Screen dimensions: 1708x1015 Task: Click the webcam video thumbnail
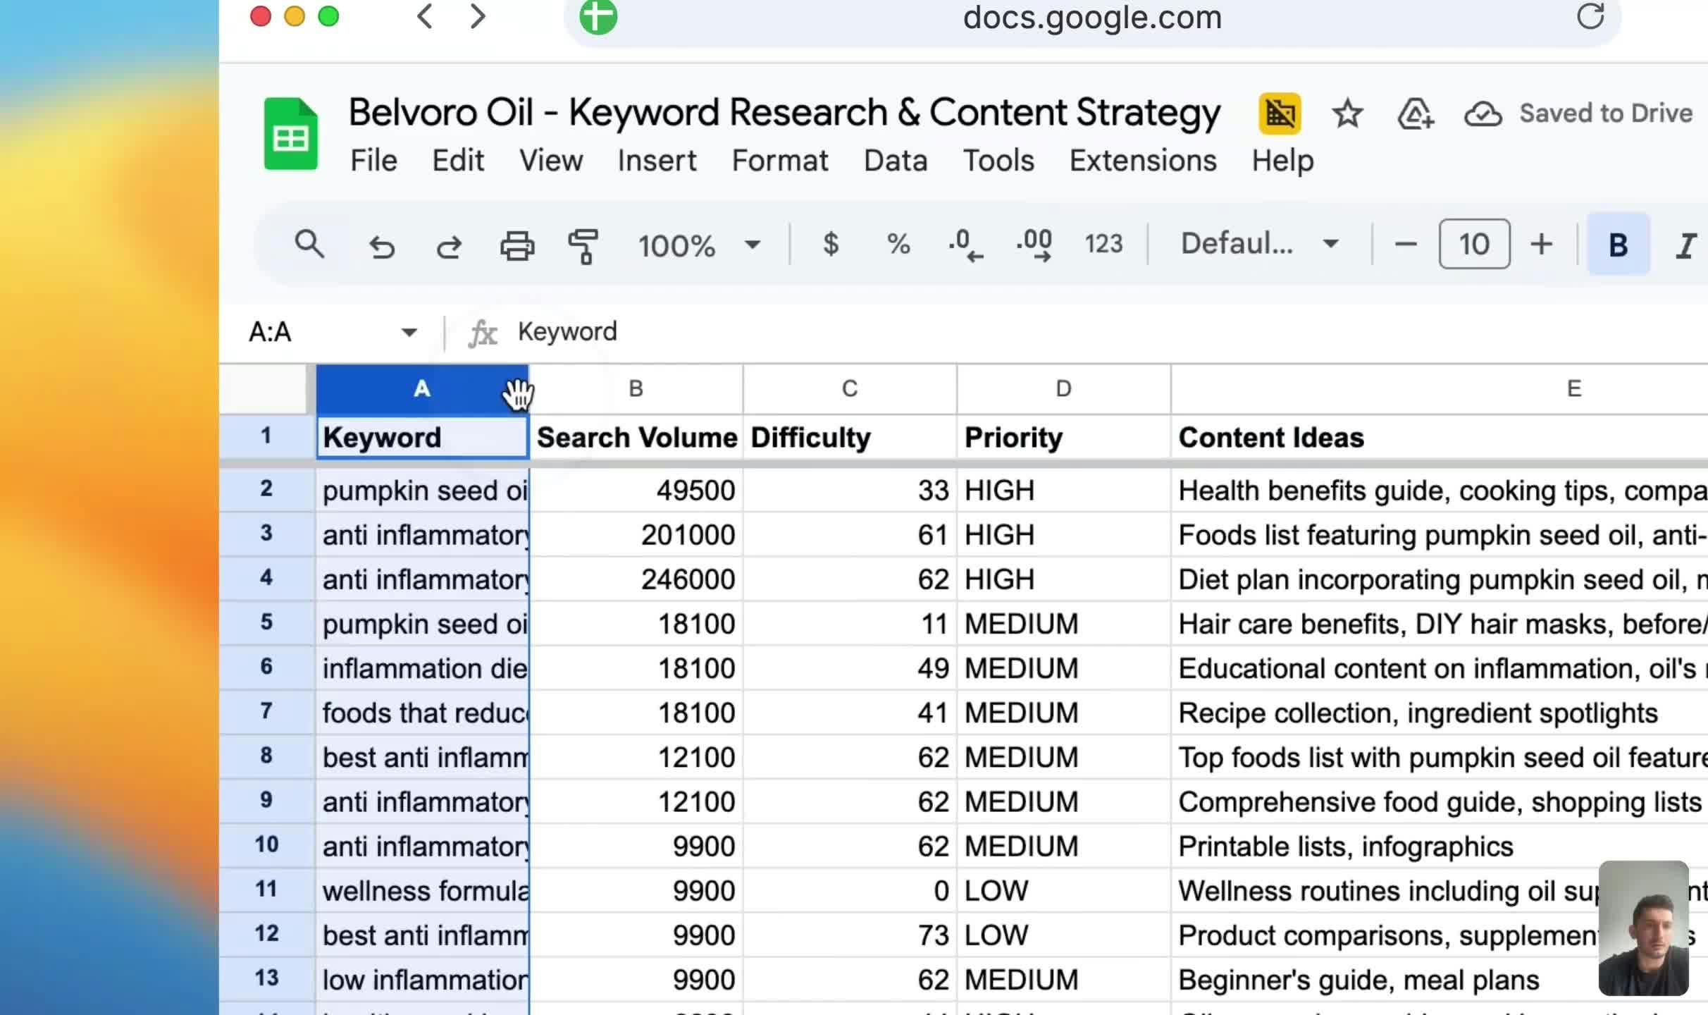click(1643, 928)
